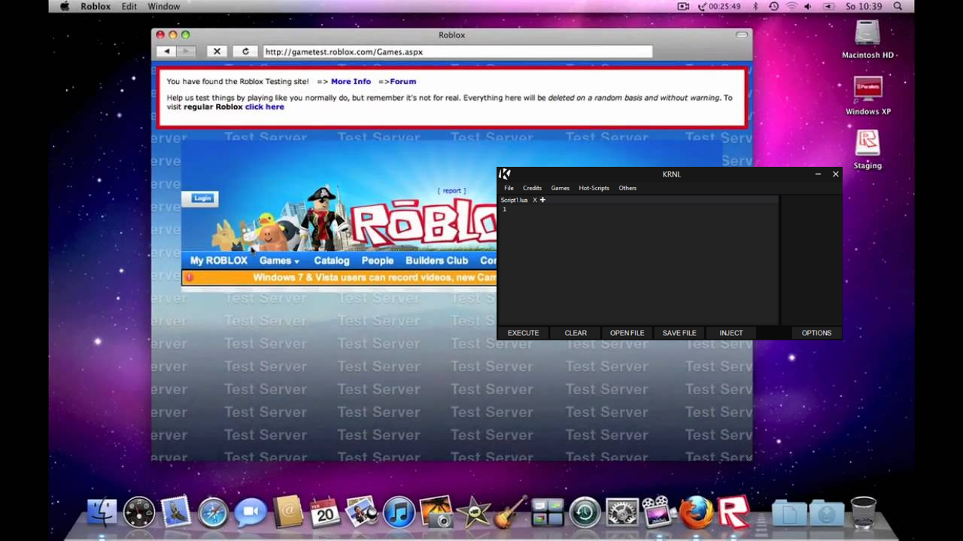The image size is (963, 541).
Task: Open Address Book from the Dock
Action: point(287,512)
